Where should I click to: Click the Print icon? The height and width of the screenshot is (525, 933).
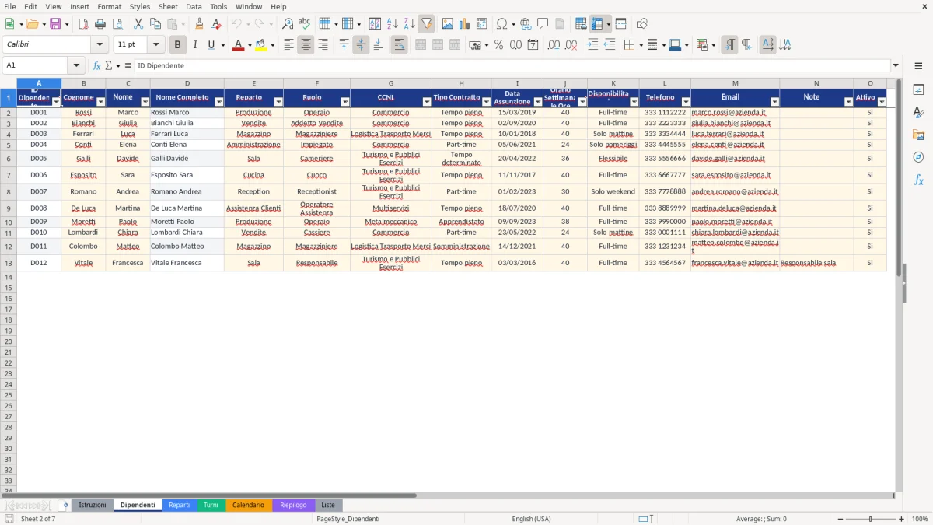(x=100, y=24)
